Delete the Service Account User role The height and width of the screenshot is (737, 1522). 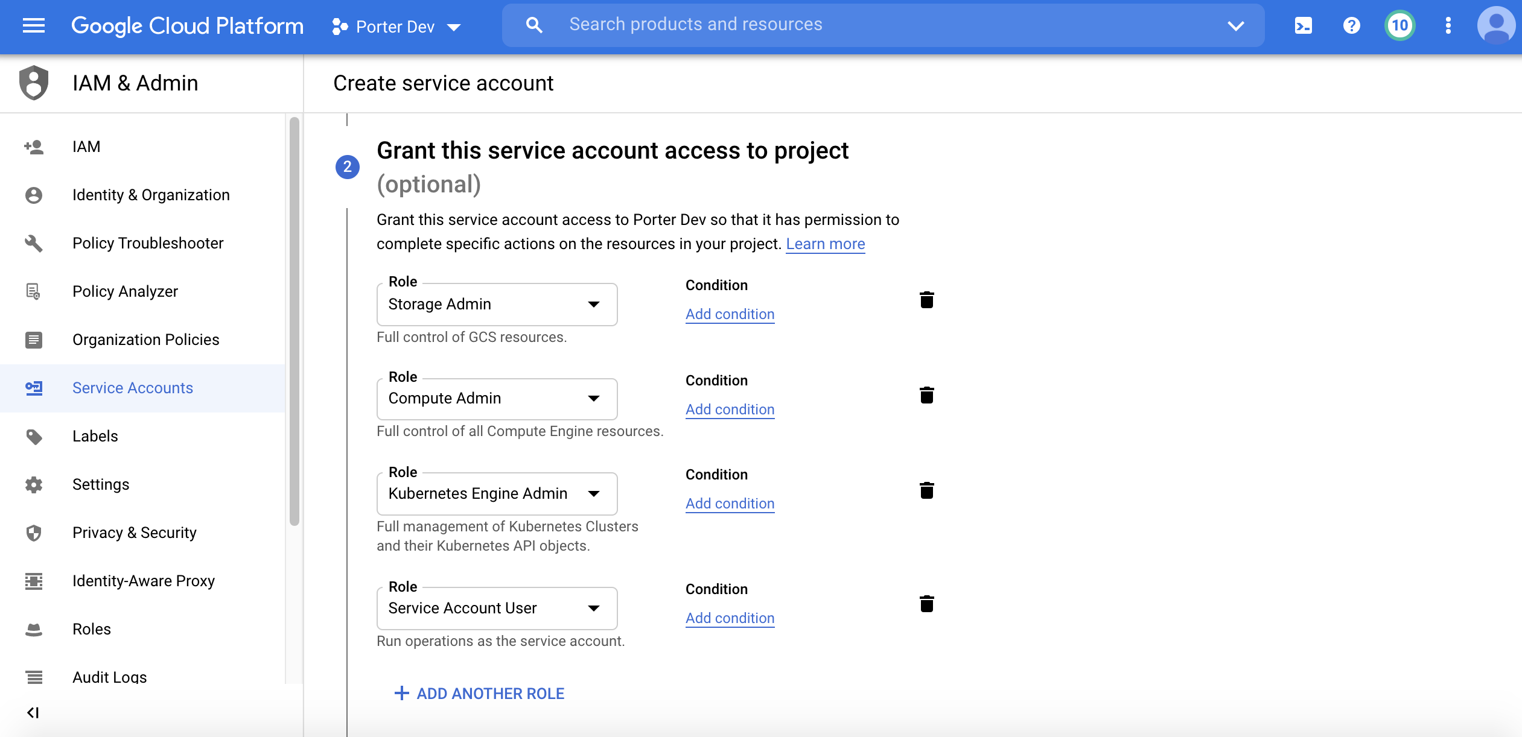coord(926,604)
